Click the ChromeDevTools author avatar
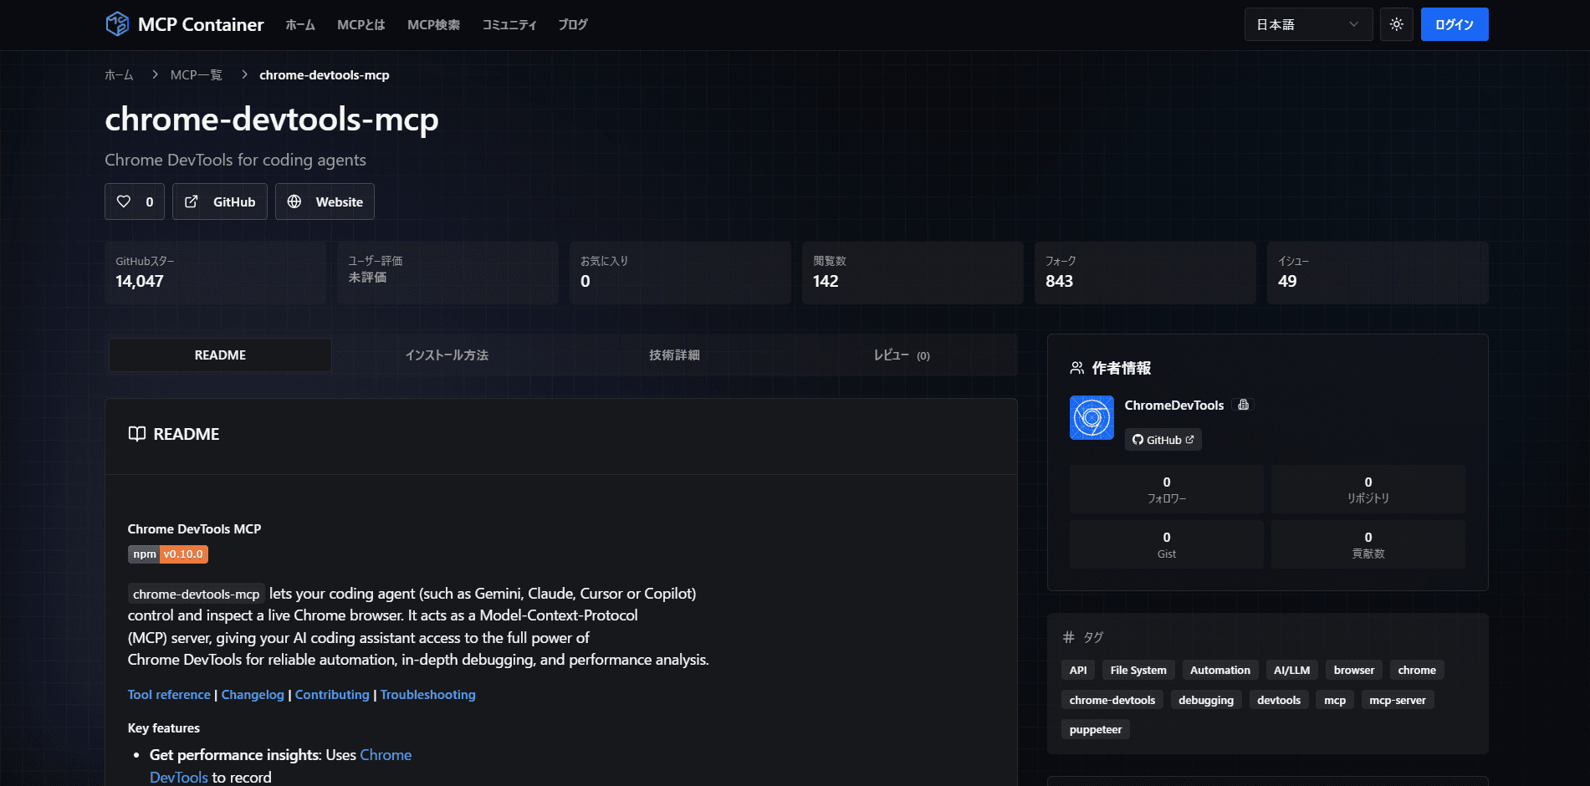Screen dimensions: 1590x786 point(1092,417)
